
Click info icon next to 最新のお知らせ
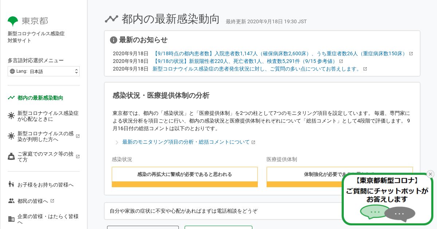114,40
